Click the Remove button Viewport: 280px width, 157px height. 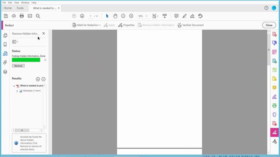[x=18, y=66]
